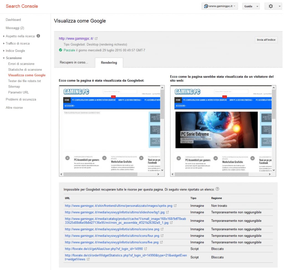Click external-link icon beside one.png
The width and height of the screenshot is (284, 270).
(162, 229)
